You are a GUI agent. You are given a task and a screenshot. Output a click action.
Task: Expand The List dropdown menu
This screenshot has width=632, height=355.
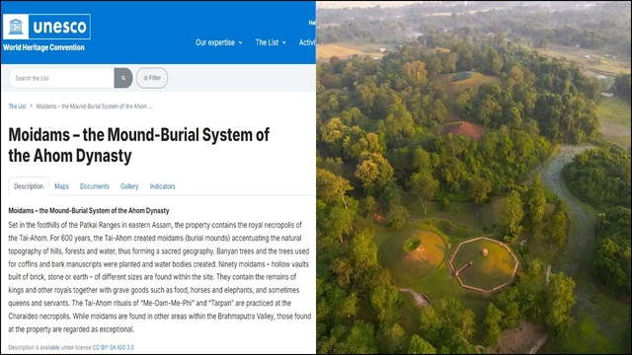pyautogui.click(x=271, y=42)
